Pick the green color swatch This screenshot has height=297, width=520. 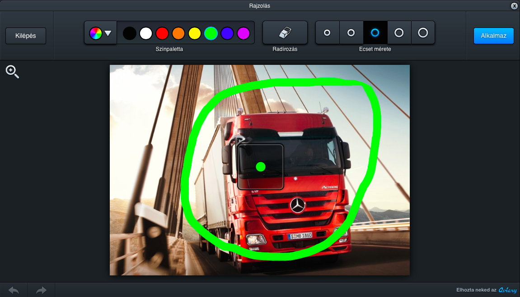211,33
